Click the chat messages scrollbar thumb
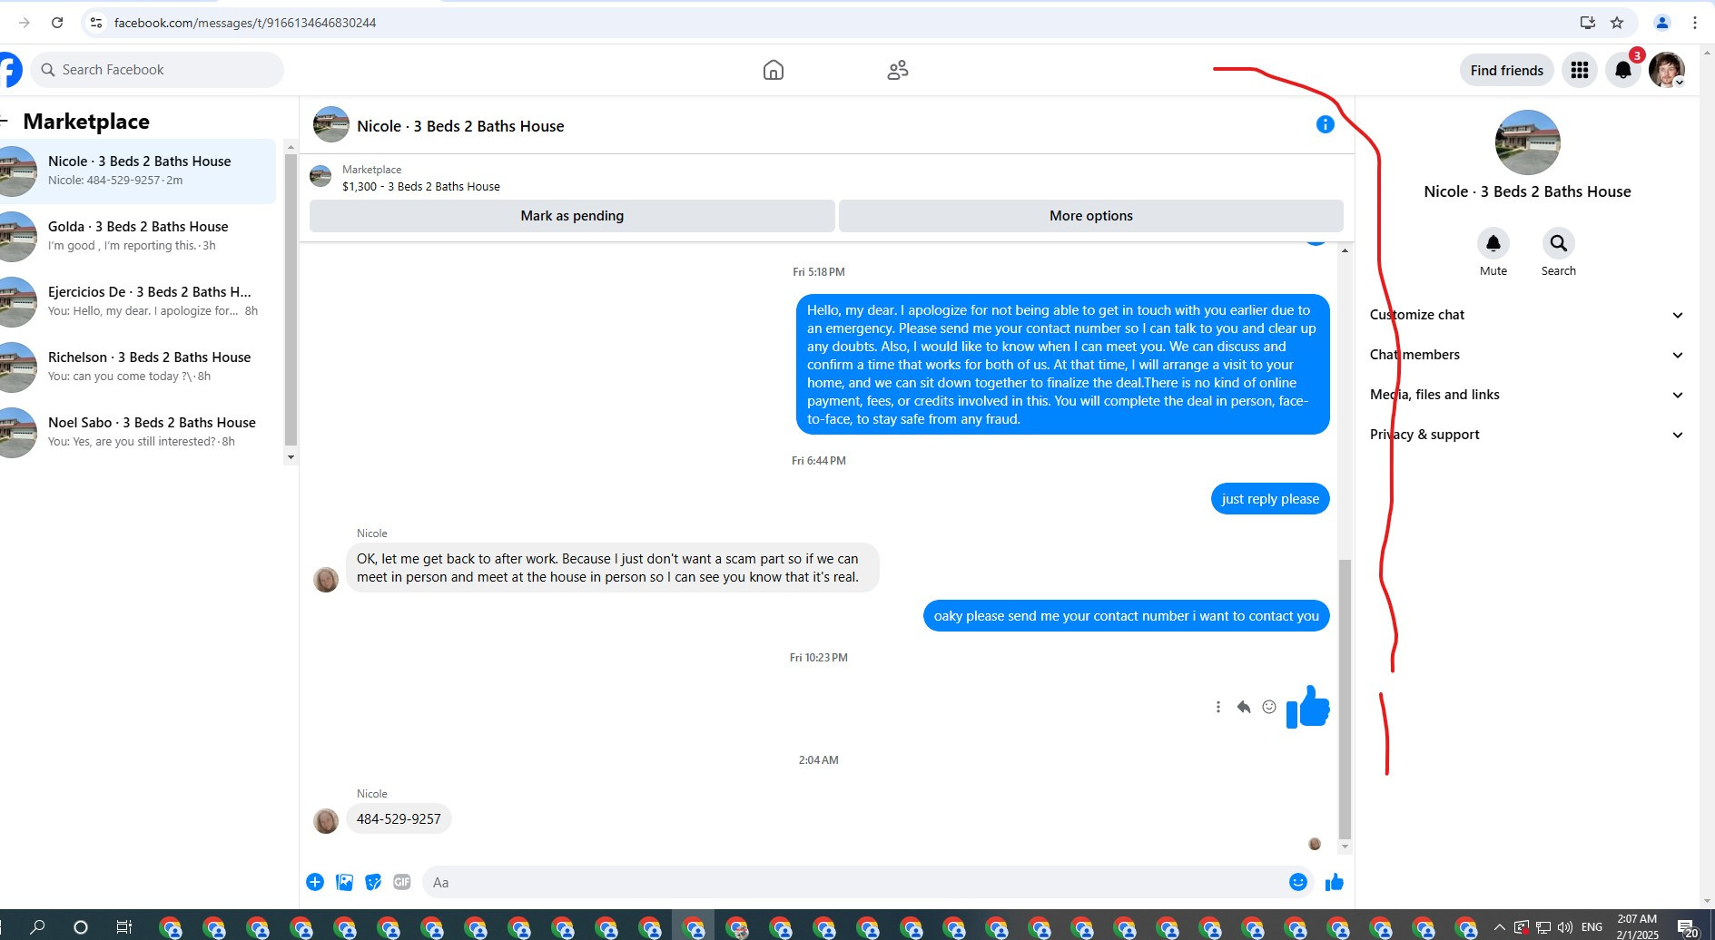Screen dimensions: 1715x940 pyautogui.click(x=1345, y=699)
